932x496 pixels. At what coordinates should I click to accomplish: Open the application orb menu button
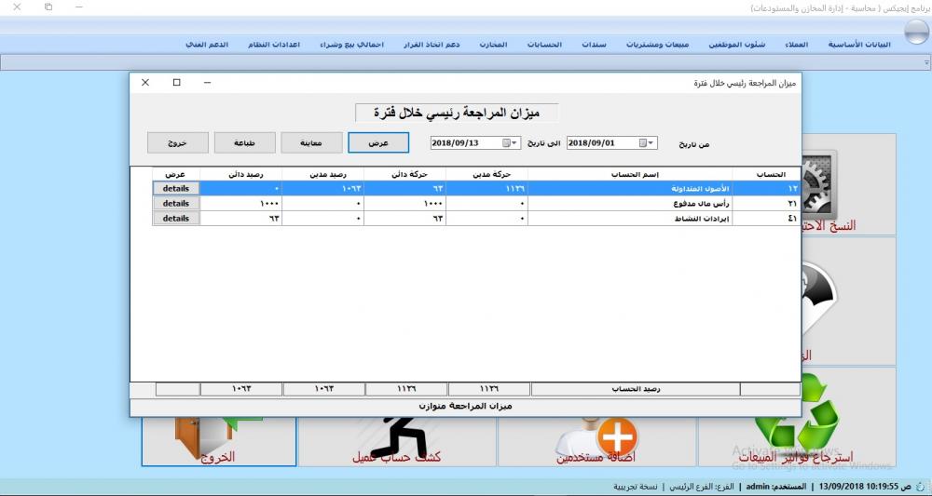[x=916, y=32]
